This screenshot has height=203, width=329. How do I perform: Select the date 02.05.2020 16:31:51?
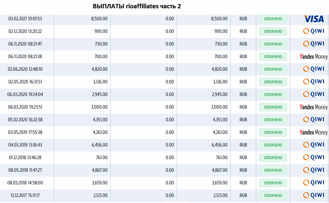25,82
